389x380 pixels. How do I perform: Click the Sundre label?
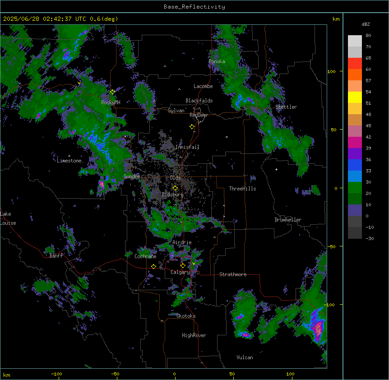point(132,176)
